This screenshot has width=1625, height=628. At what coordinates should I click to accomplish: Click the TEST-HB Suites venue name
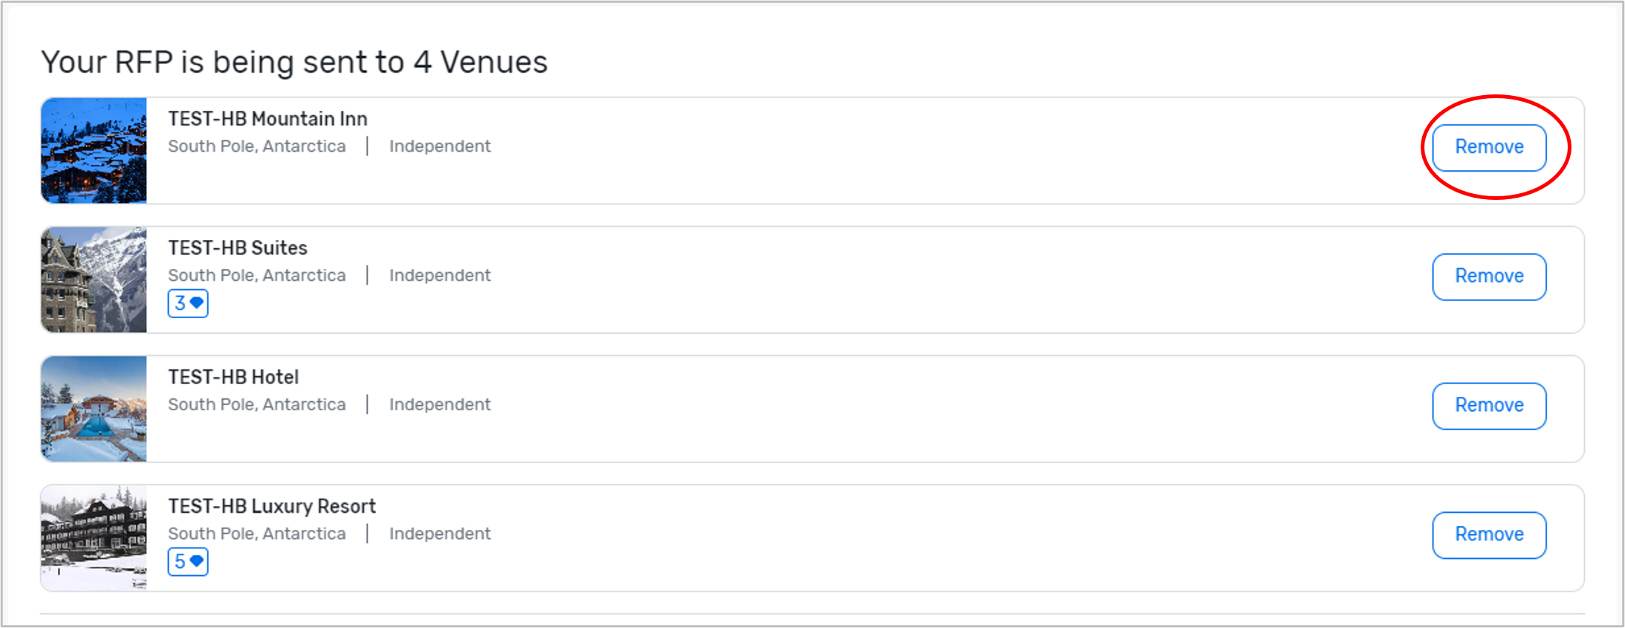(237, 248)
